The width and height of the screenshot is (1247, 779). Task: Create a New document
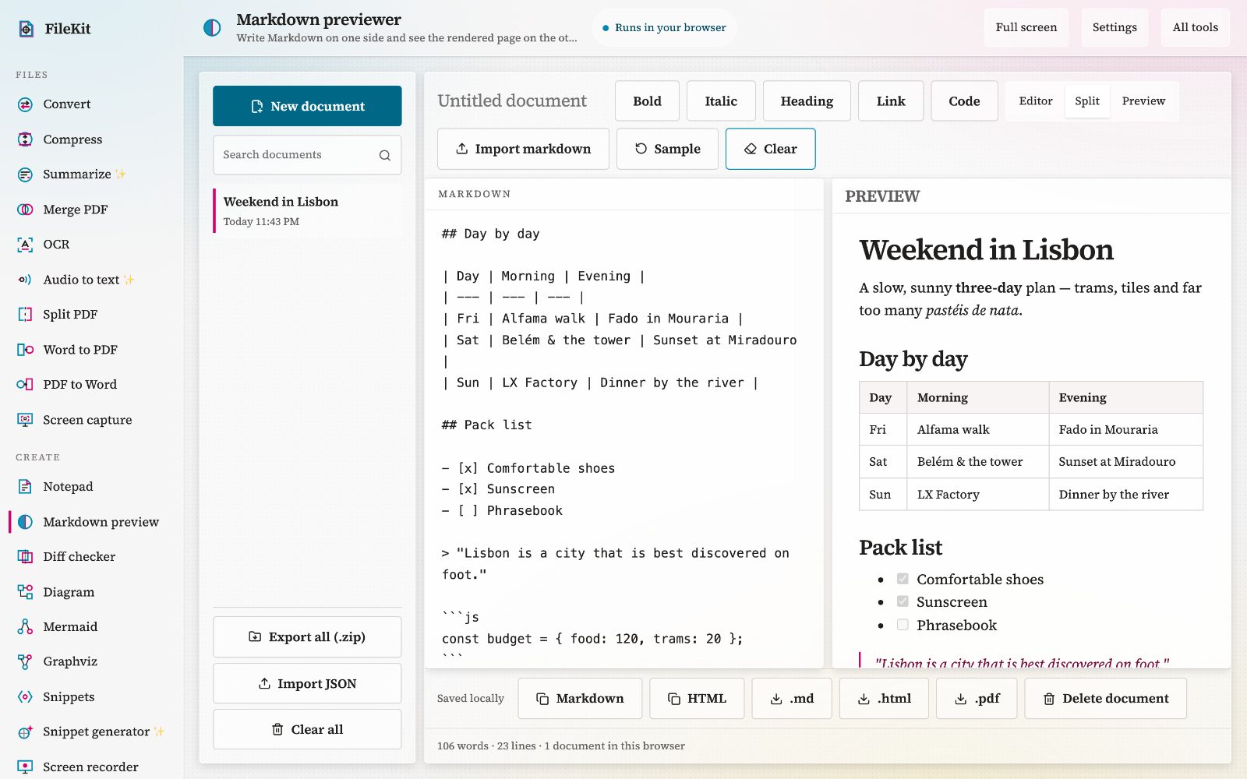(x=307, y=106)
